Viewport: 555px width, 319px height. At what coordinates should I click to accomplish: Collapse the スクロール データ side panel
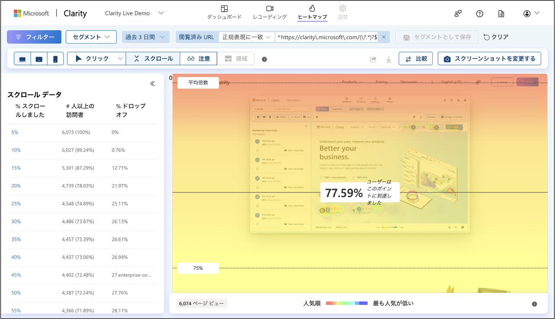point(152,84)
